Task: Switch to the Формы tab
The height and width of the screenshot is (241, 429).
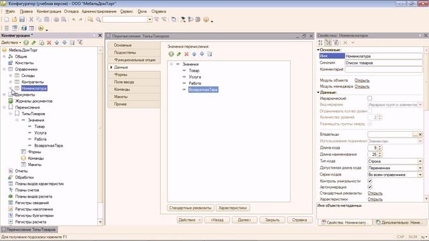Action: click(134, 74)
